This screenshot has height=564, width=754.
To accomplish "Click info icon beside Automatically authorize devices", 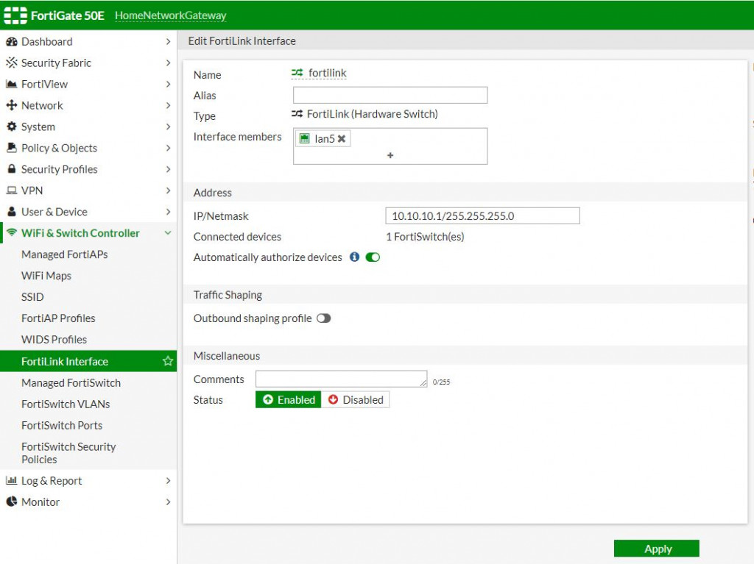I will [x=354, y=257].
